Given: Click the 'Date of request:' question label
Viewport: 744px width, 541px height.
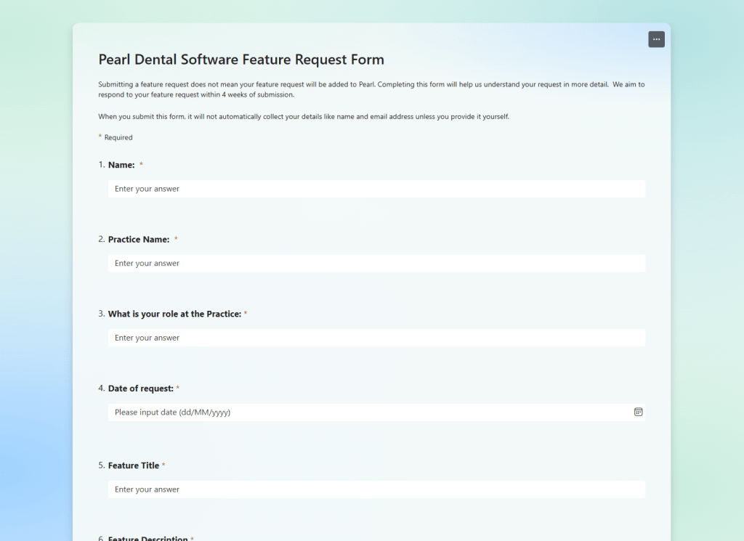Looking at the screenshot, I should (x=141, y=389).
